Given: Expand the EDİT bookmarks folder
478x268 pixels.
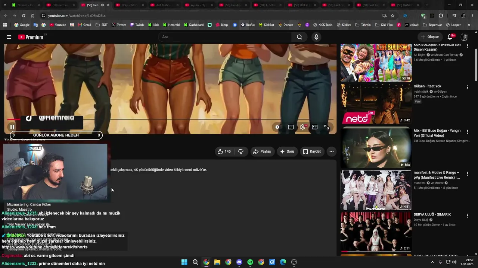Looking at the screenshot, I should (x=102, y=25).
